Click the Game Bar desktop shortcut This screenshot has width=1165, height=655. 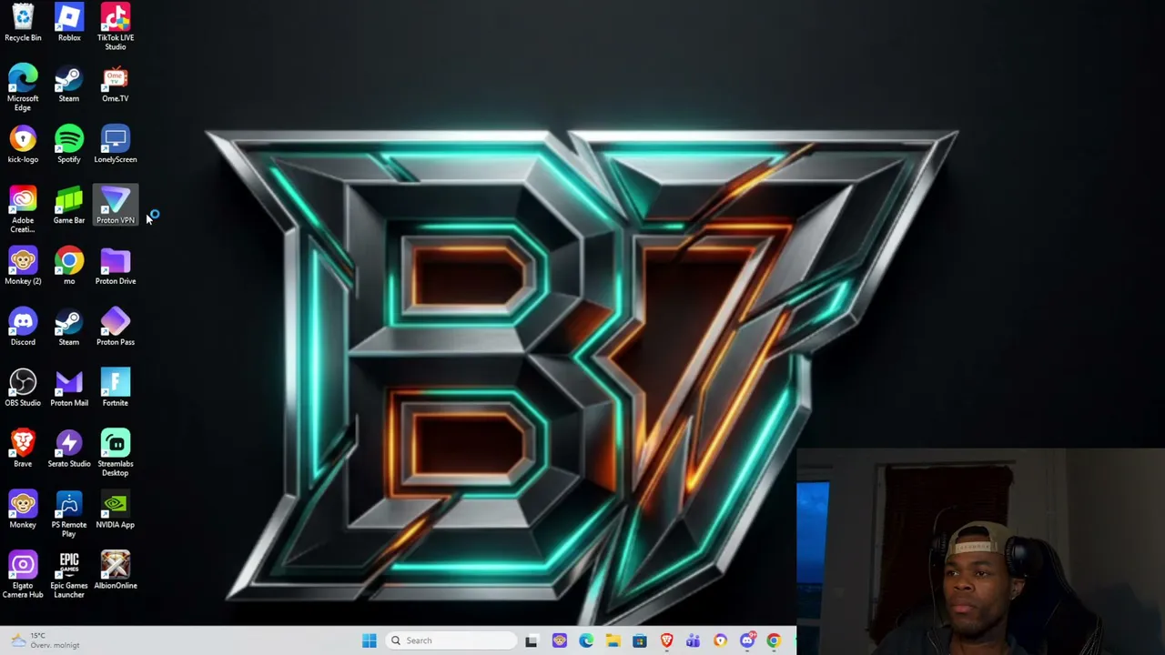coord(69,207)
